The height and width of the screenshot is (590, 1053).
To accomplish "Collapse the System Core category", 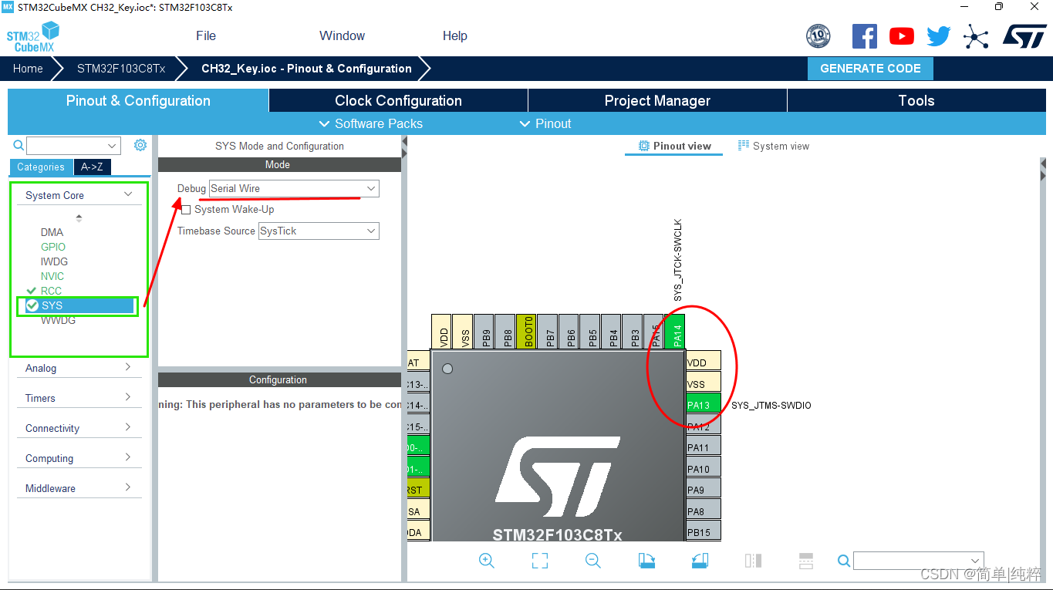I will pyautogui.click(x=79, y=195).
